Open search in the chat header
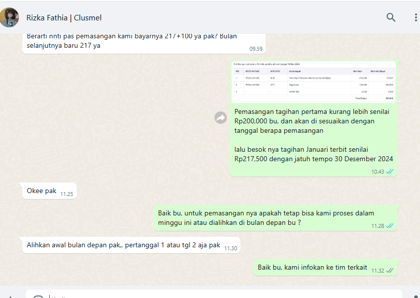420x298 pixels. [391, 17]
